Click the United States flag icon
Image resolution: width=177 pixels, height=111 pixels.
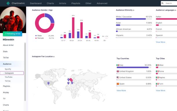(x=118, y=78)
